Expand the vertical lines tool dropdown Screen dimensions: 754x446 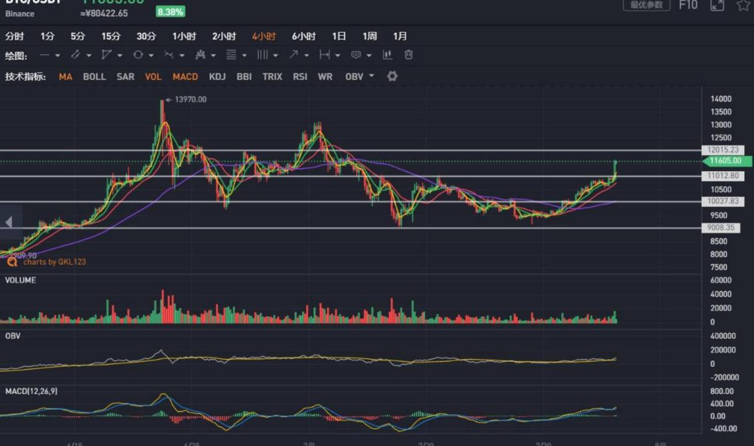pos(276,55)
